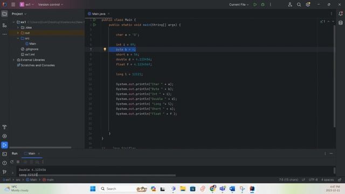Expand the .idea folder
The height and width of the screenshot is (194, 345).
18,27
